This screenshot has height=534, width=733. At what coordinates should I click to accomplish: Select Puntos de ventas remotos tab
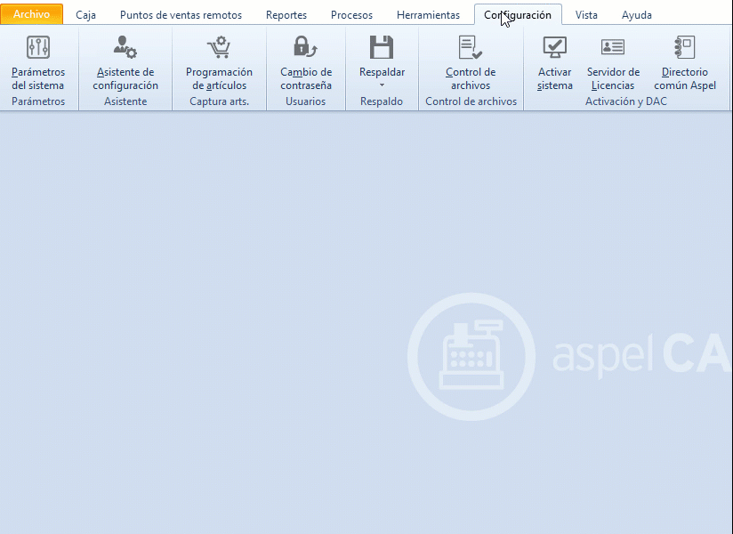coord(181,15)
